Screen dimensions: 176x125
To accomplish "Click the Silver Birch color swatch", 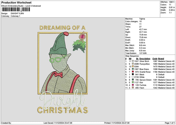I will [133, 61].
